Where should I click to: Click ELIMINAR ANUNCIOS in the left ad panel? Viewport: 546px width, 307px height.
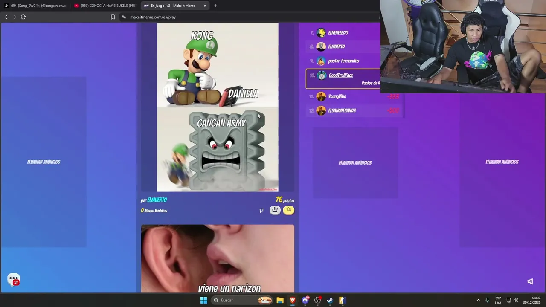pyautogui.click(x=44, y=162)
